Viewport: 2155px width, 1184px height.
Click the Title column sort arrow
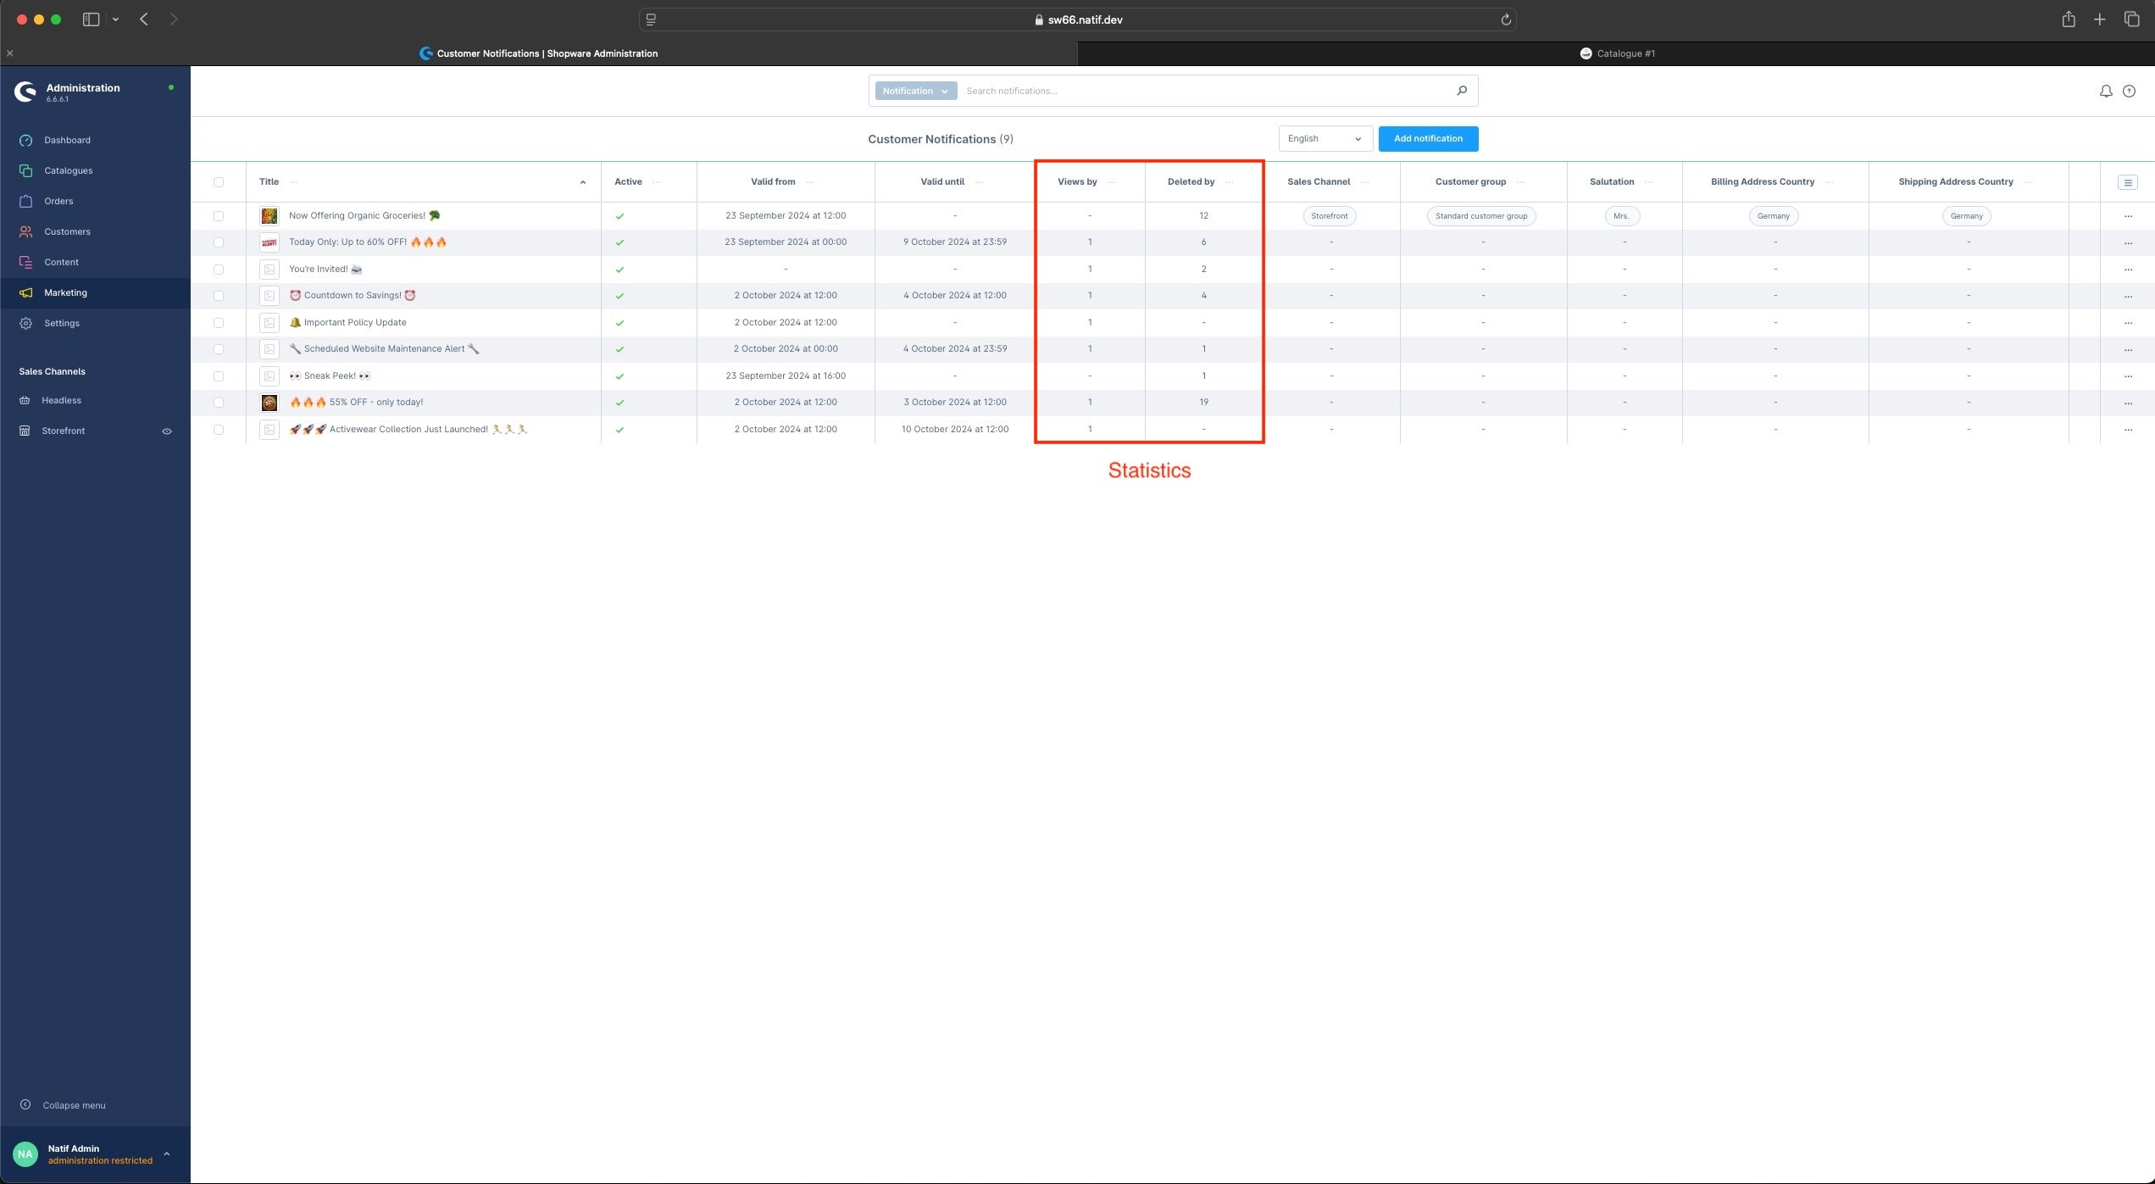[581, 181]
